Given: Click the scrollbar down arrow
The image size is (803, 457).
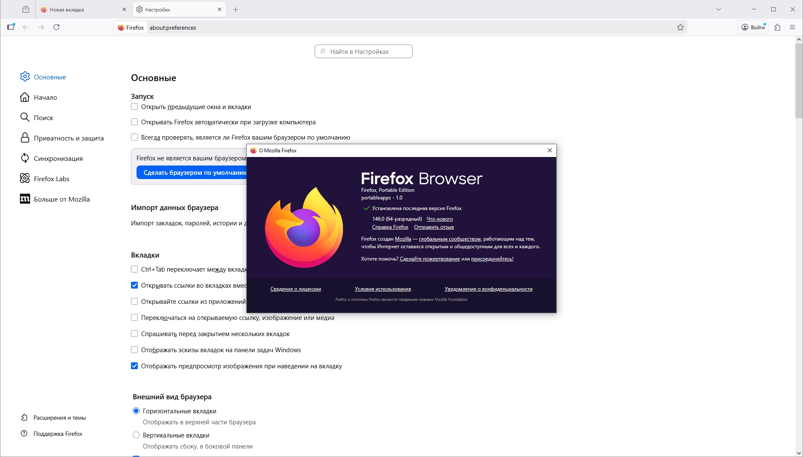Looking at the screenshot, I should coord(799,453).
